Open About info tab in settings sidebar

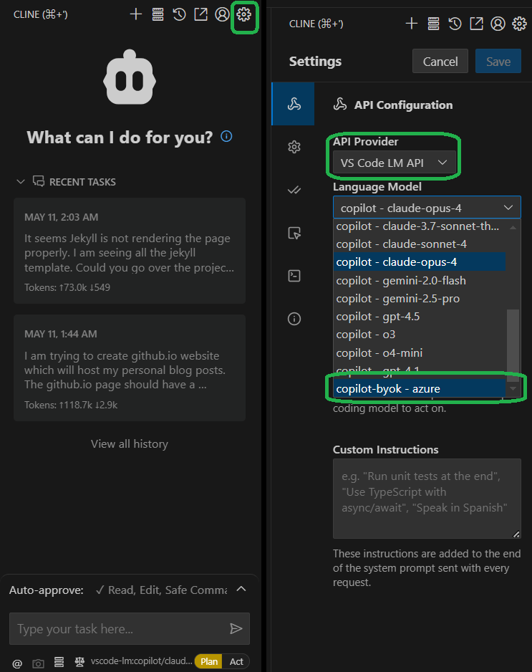click(294, 318)
